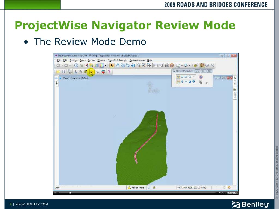Select the Element Selection arrow tool
Screen dimensions: 279x209
[112, 66]
